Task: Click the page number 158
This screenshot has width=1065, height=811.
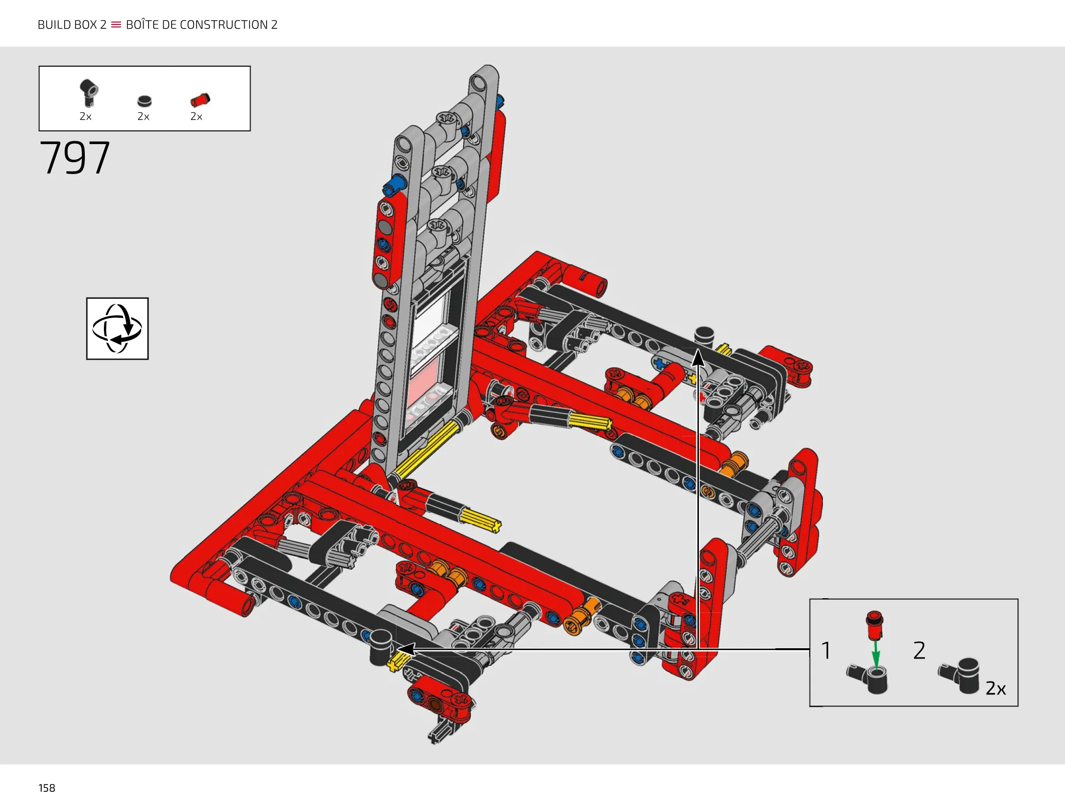Action: 47,788
